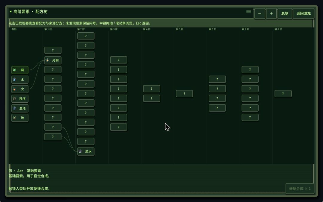This screenshot has height=202, width=323.
Task: Click the grip handle in the title bar
Action: 249,12
